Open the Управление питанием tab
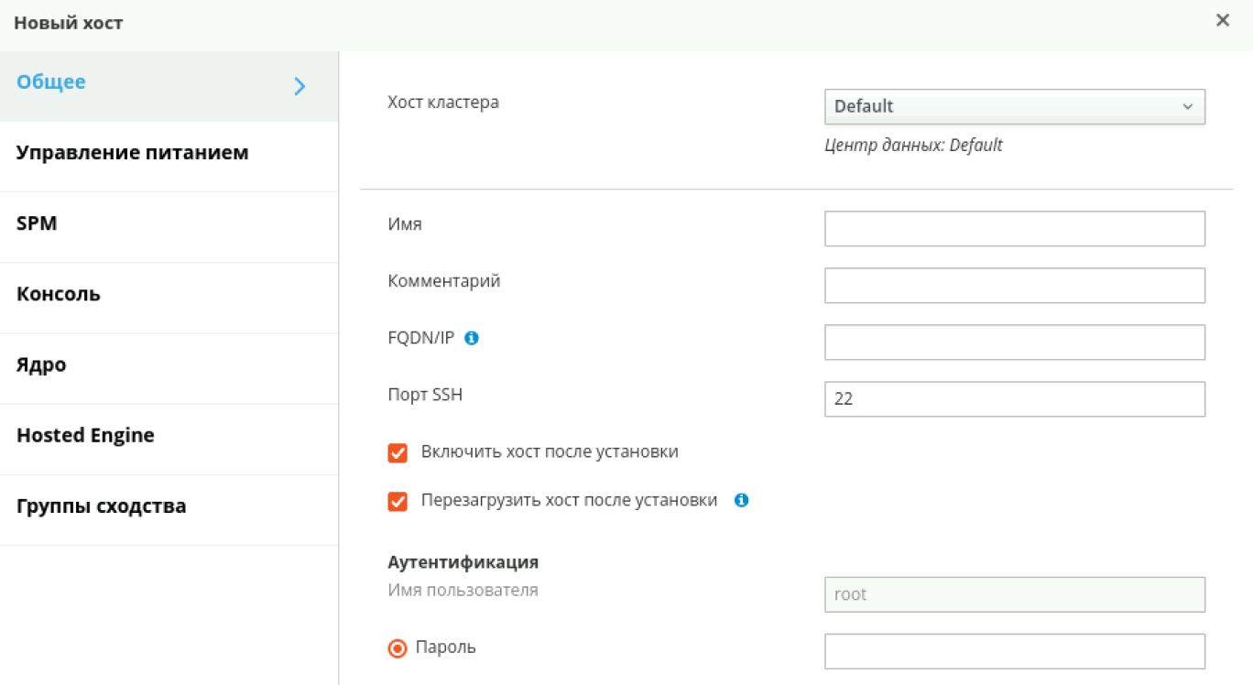The width and height of the screenshot is (1253, 685). 132,153
